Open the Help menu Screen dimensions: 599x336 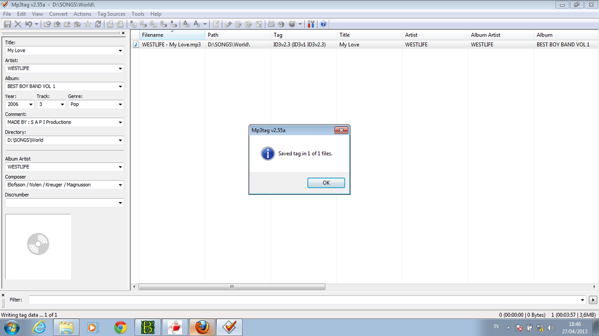click(156, 14)
